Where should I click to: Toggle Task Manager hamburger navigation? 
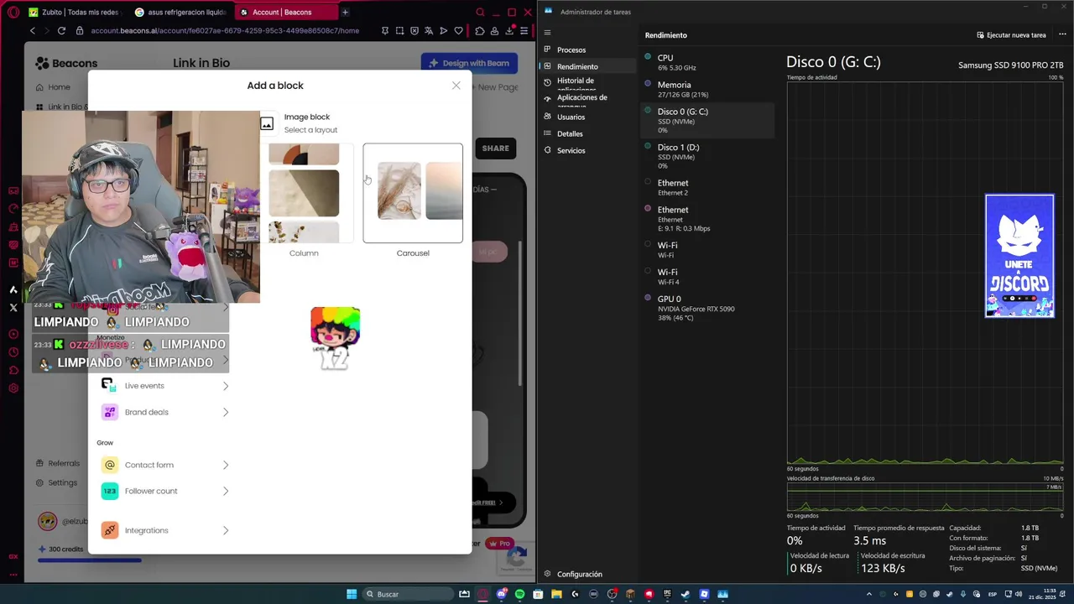point(547,33)
